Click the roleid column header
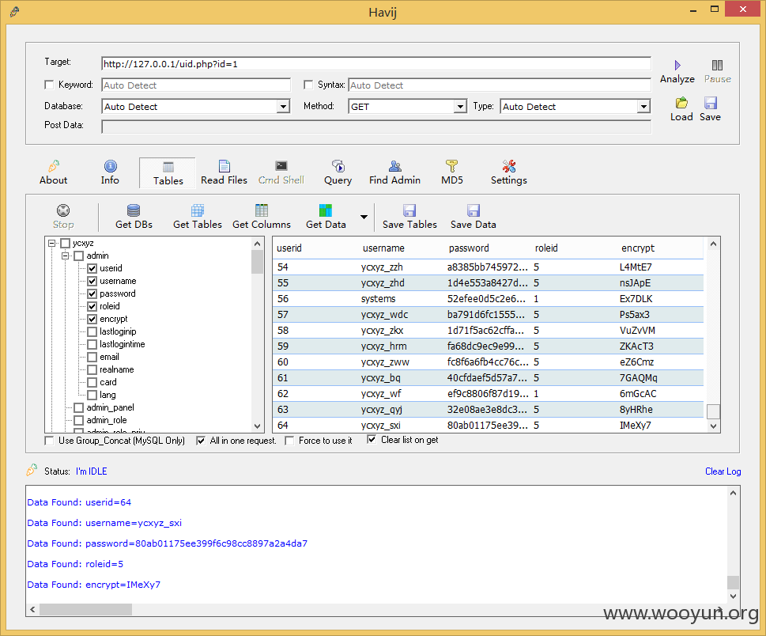This screenshot has width=766, height=636. (x=546, y=248)
